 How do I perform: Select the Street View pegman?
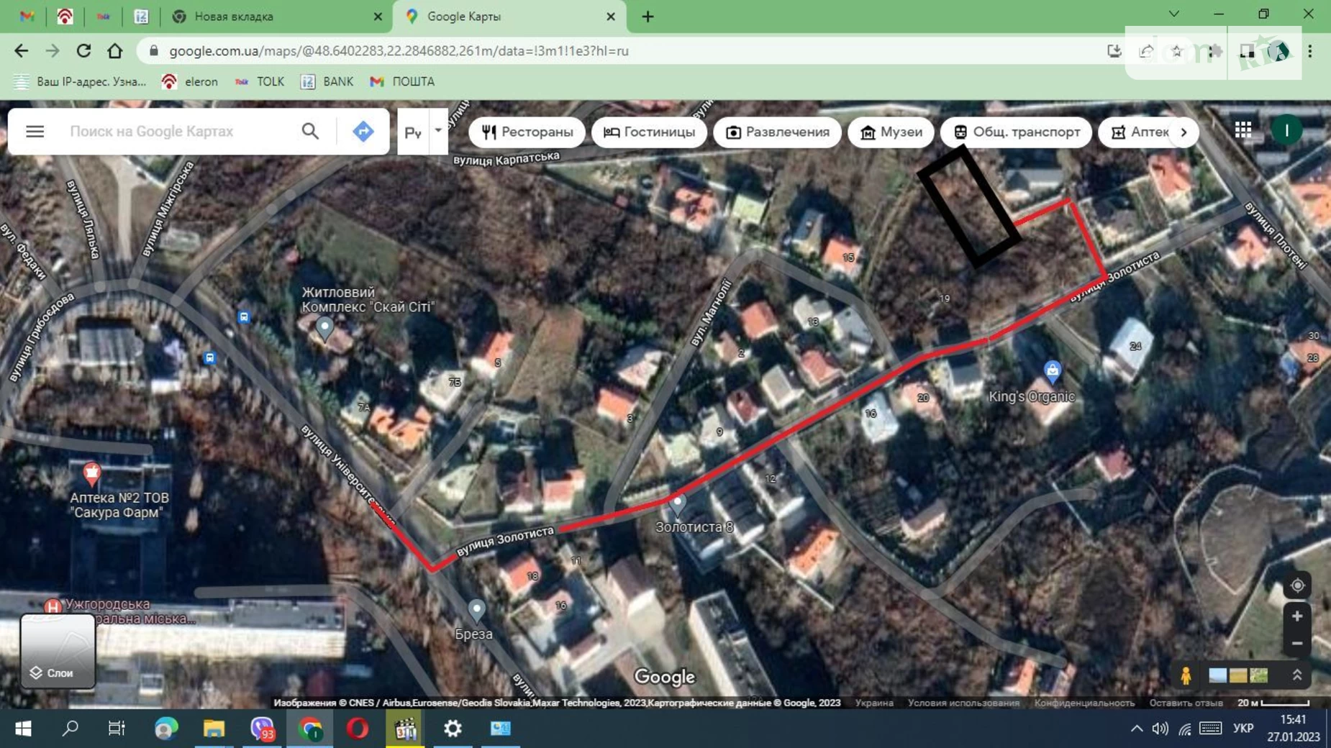point(1186,675)
